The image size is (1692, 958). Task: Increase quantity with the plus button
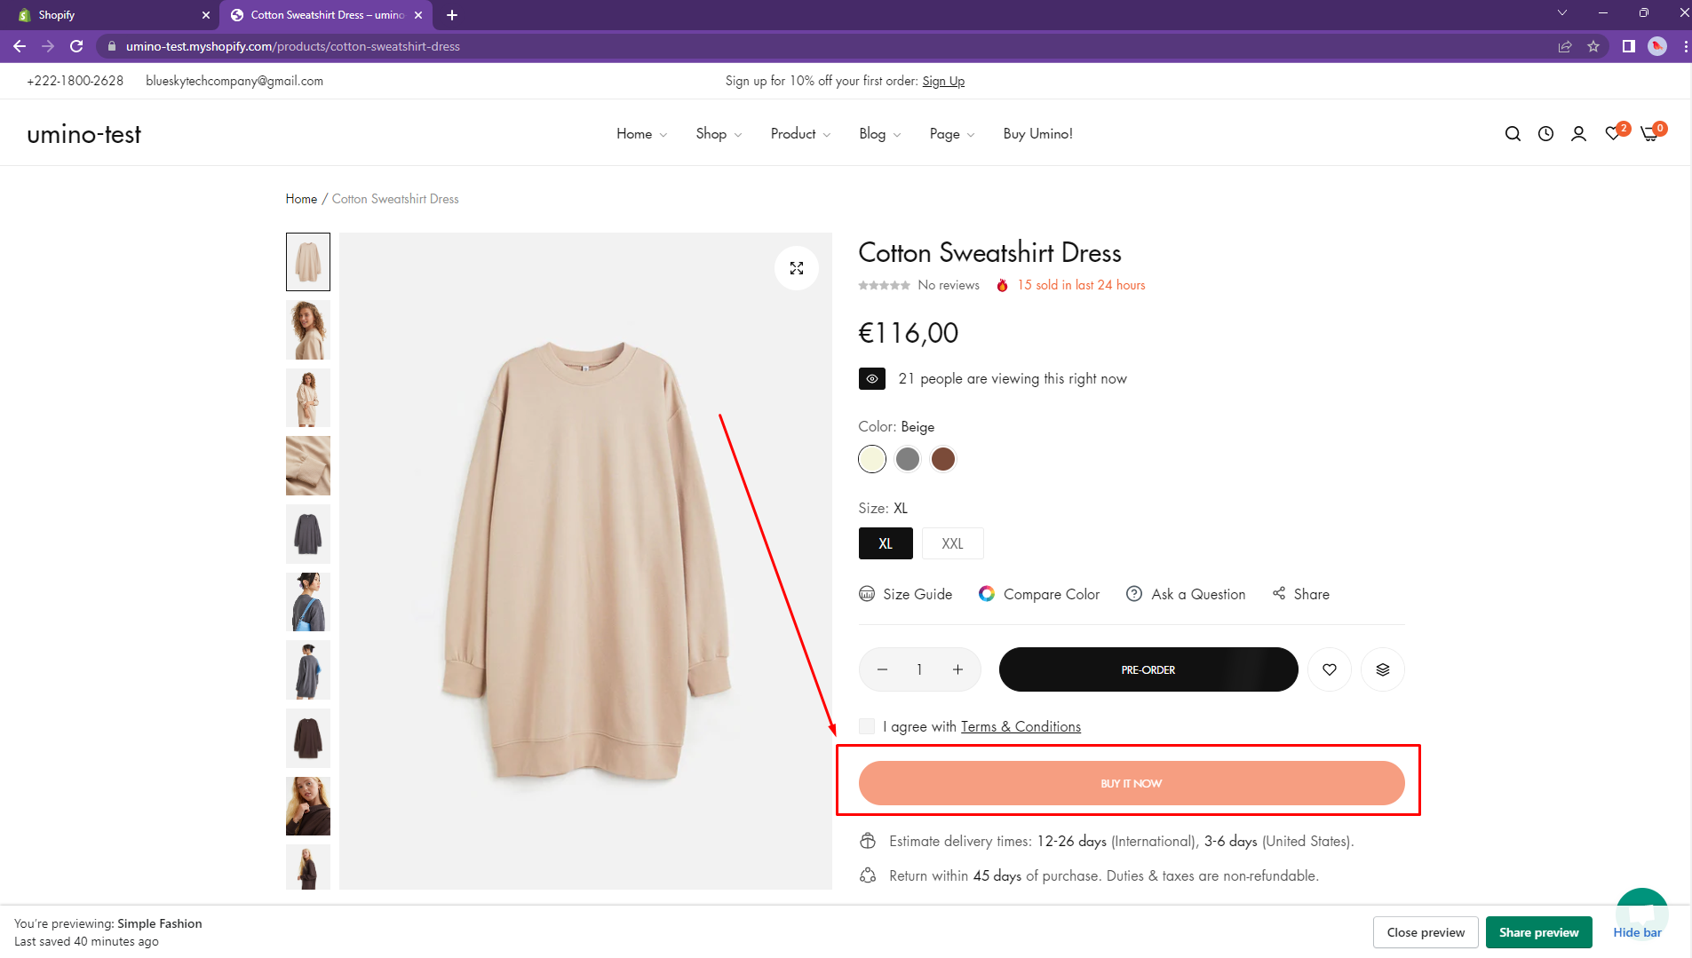tap(957, 669)
